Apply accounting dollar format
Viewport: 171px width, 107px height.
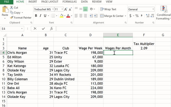click(x=131, y=16)
